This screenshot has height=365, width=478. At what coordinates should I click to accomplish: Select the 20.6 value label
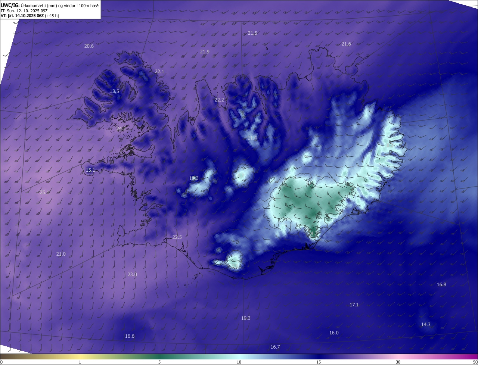(x=89, y=46)
